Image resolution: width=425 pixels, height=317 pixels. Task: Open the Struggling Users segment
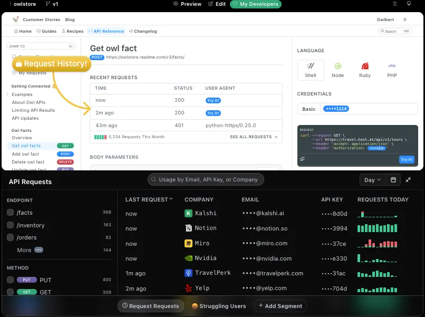pyautogui.click(x=219, y=306)
